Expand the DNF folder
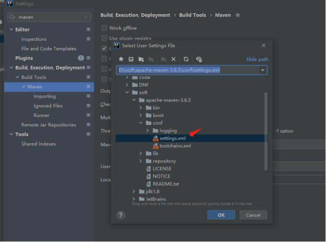 point(127,85)
